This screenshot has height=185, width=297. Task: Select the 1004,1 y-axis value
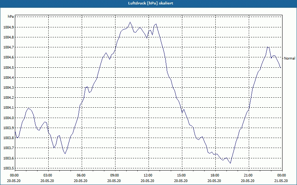click(x=9, y=108)
